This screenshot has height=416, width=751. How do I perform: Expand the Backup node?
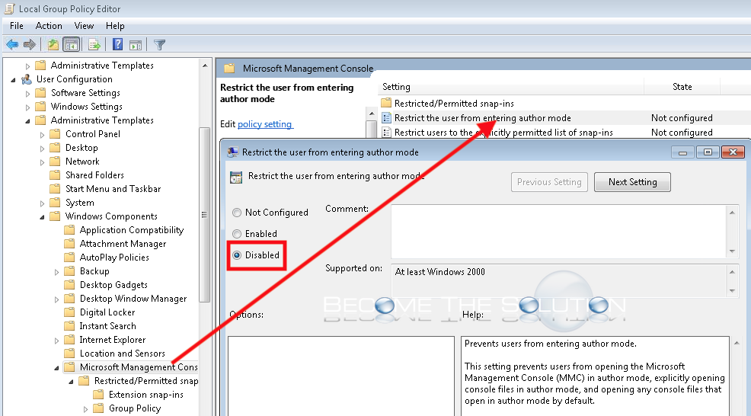(56, 272)
